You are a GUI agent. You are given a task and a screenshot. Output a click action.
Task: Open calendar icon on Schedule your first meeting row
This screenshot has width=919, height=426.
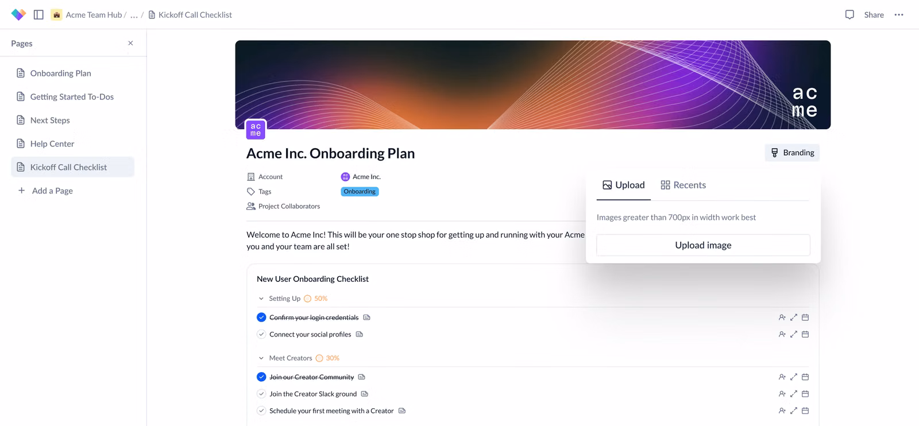(805, 411)
